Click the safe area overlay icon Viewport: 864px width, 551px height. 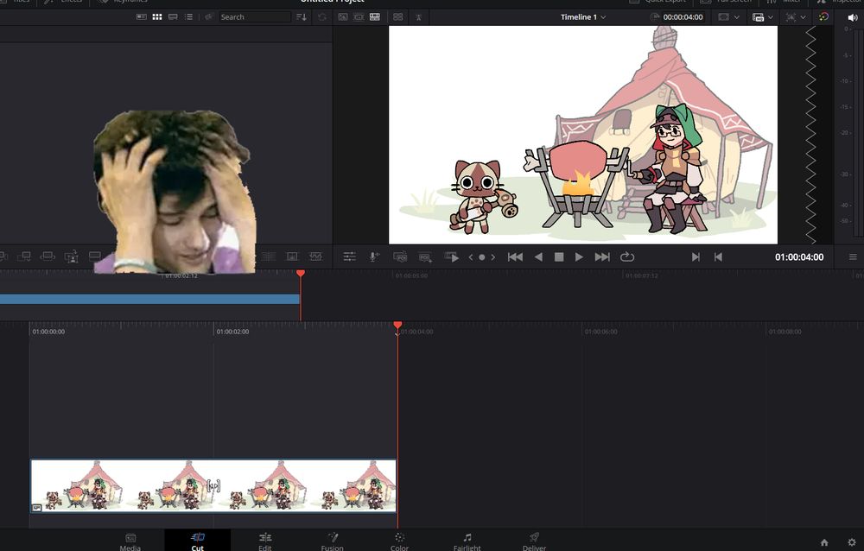coord(723,17)
